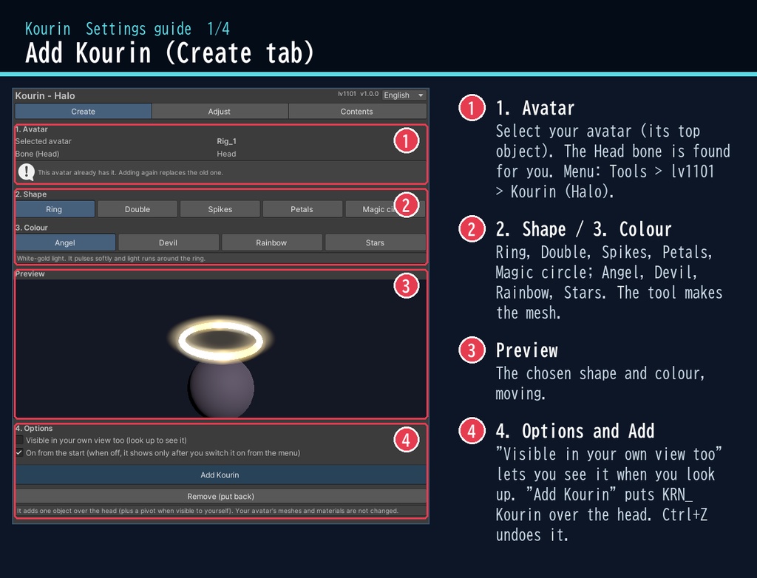This screenshot has height=578, width=757.
Task: Click the Remove (put back) button
Action: click(x=220, y=496)
